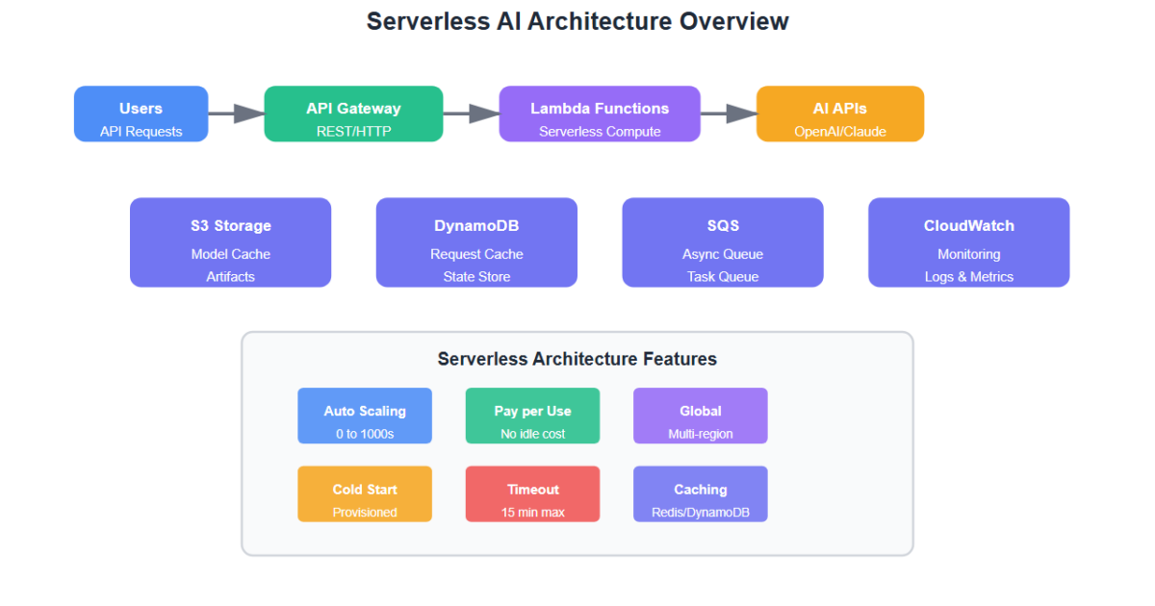
Task: Open the CloudWatch Monitoring block
Action: point(968,242)
